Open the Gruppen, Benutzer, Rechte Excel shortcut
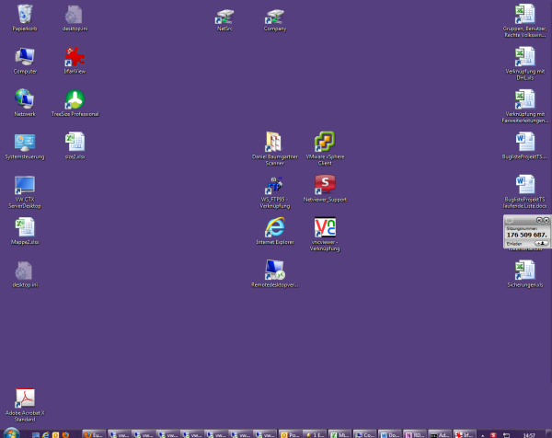 pos(525,21)
